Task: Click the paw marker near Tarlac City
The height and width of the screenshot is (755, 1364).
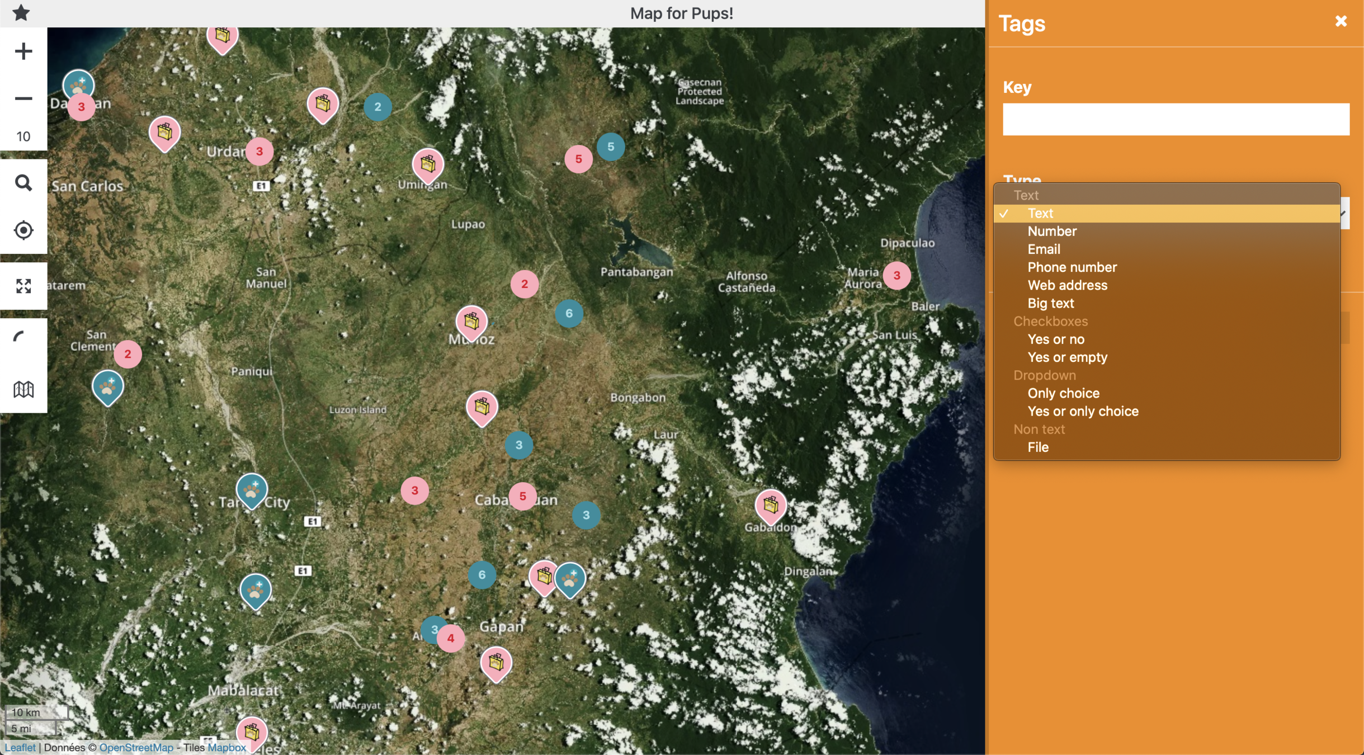Action: 252,490
